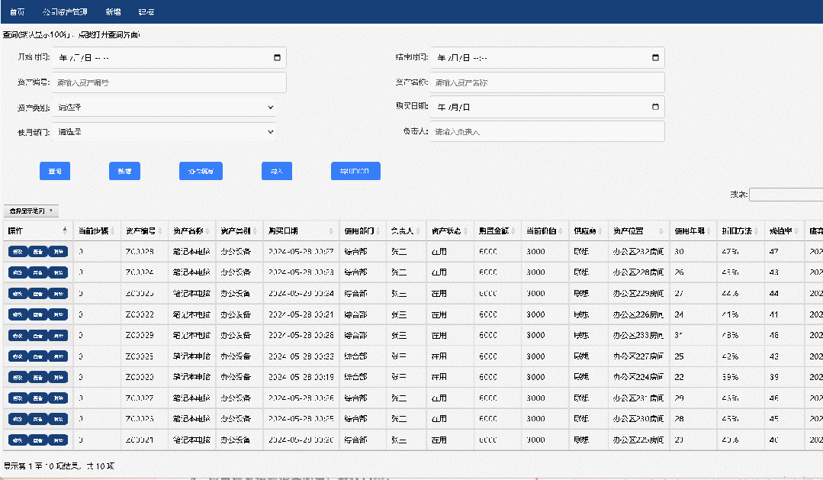
Task: Open 公司资产管理 in the navigation bar
Action: click(x=65, y=11)
